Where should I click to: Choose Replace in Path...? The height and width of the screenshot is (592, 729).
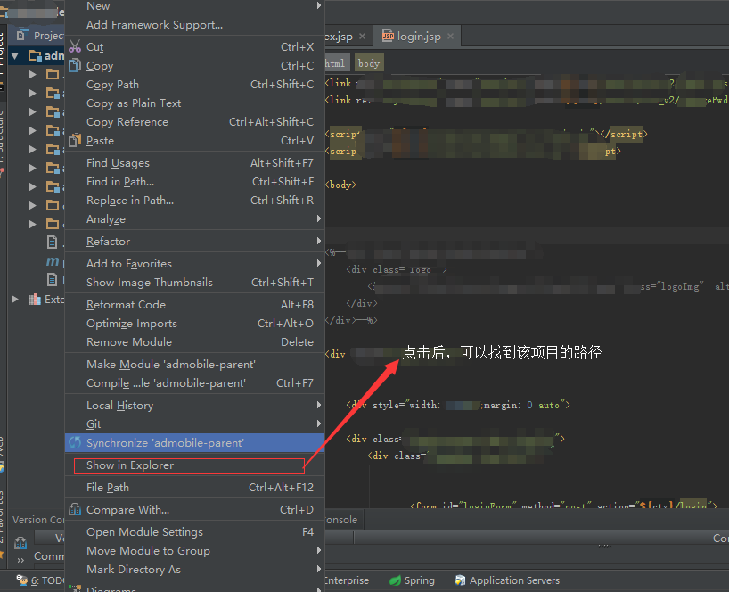(195, 201)
